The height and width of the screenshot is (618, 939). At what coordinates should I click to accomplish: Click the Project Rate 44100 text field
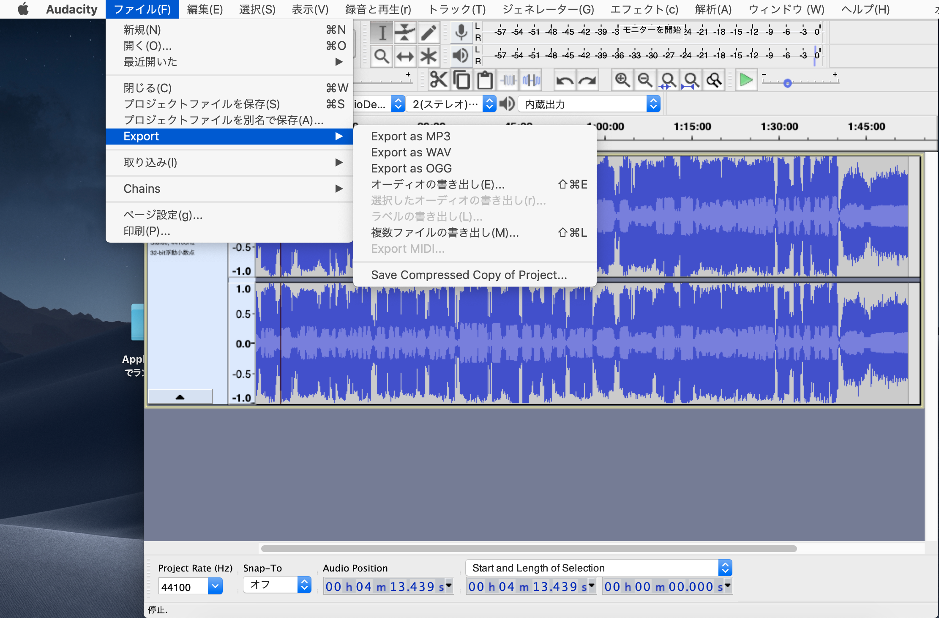(x=183, y=587)
